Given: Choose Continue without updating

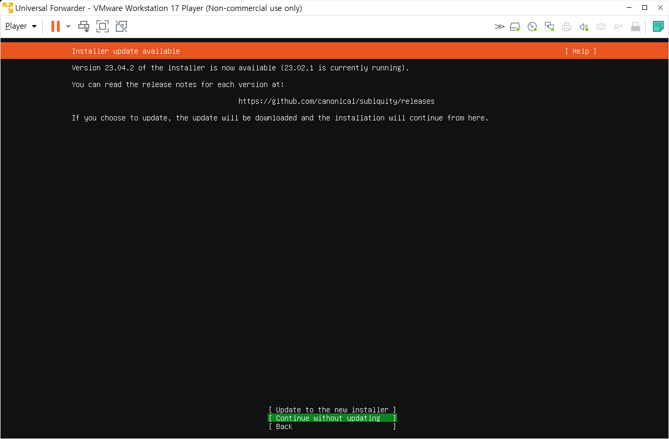Looking at the screenshot, I should [x=332, y=418].
